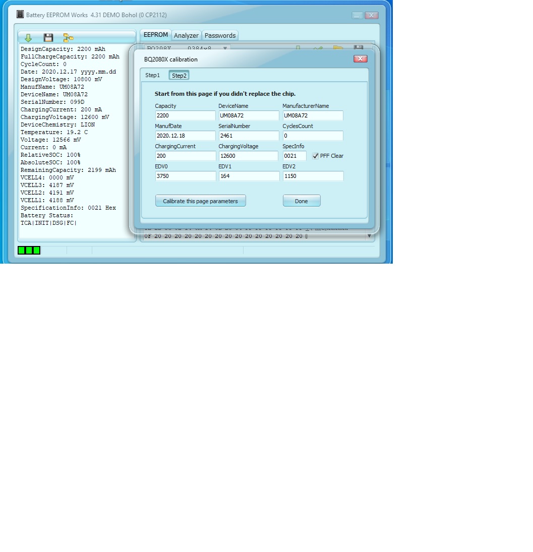The height and width of the screenshot is (552, 533).
Task: Click the hex view scroll down arrow
Action: point(369,236)
